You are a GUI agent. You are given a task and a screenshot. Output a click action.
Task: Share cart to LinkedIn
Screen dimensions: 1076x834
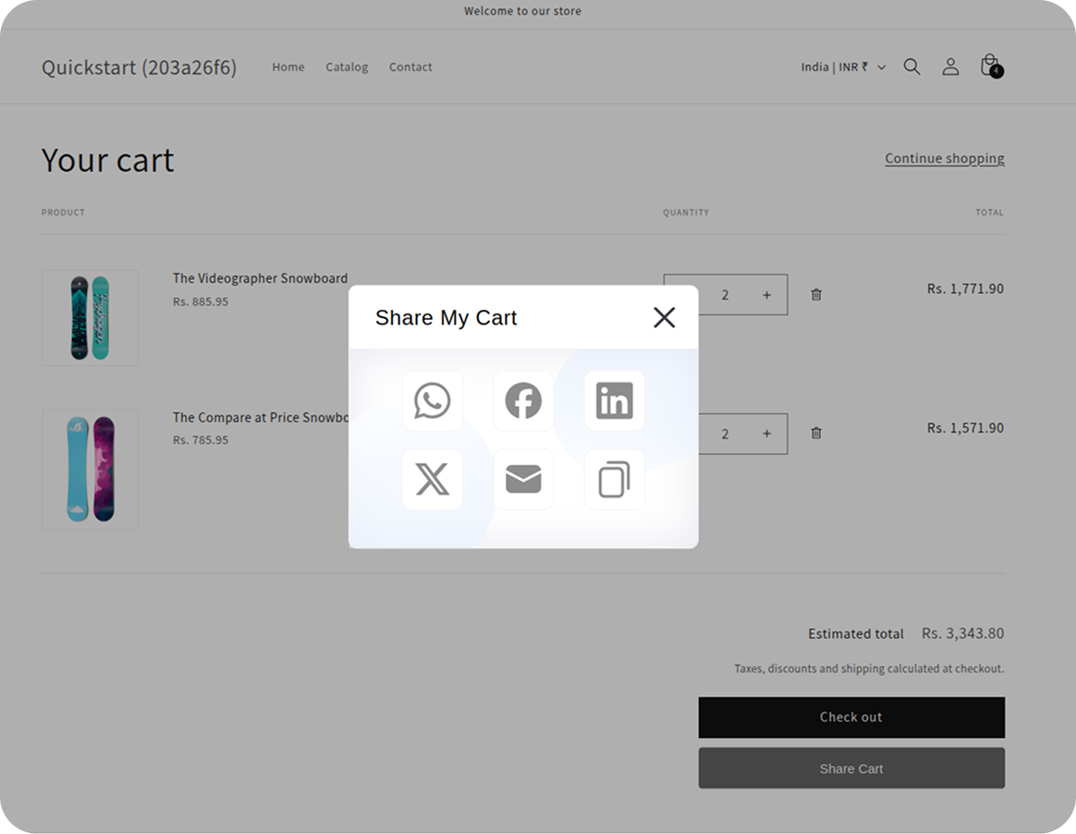[x=614, y=400]
